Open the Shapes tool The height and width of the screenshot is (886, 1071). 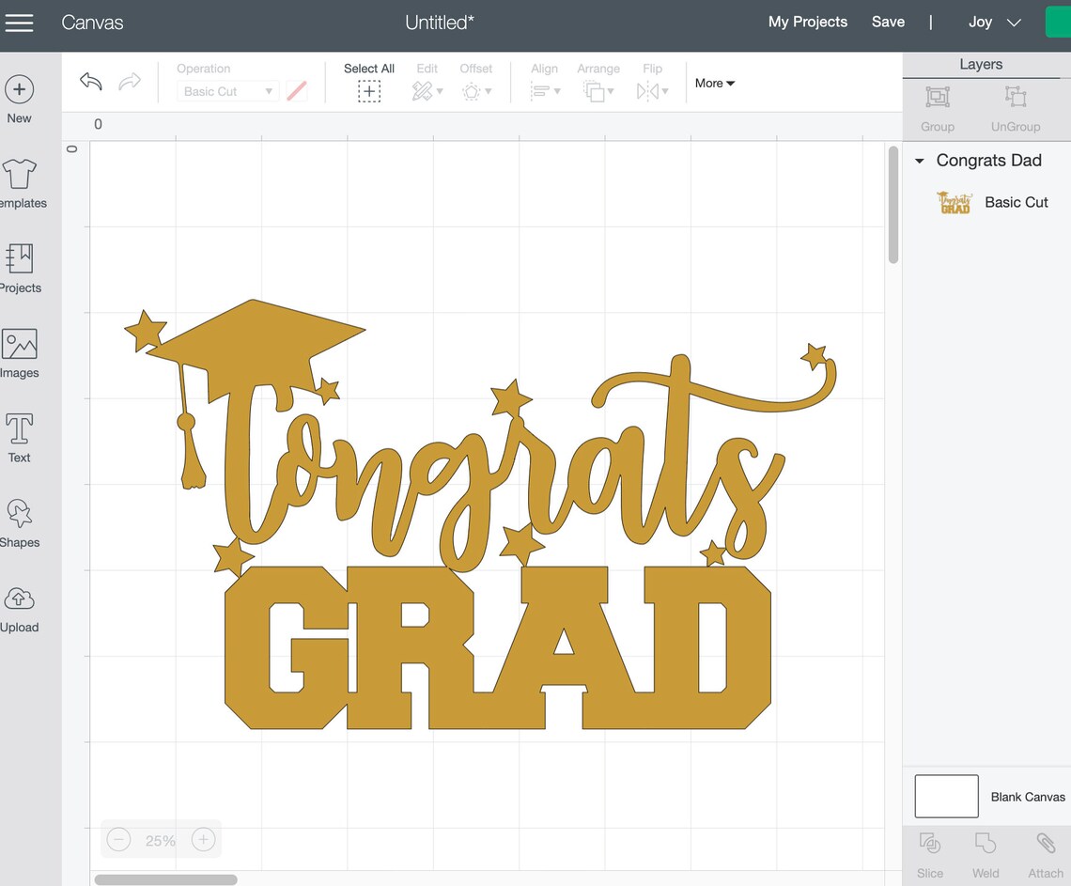tap(19, 520)
